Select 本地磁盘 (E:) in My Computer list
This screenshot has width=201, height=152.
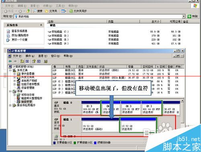pos(58,40)
